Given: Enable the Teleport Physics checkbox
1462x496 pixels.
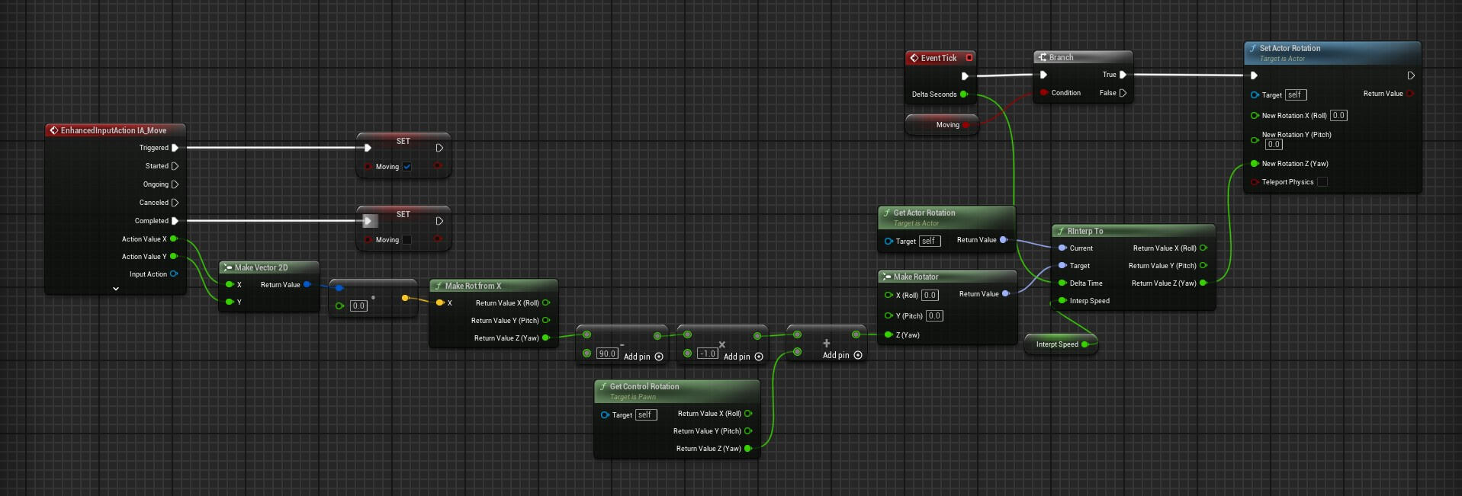Looking at the screenshot, I should pyautogui.click(x=1322, y=182).
